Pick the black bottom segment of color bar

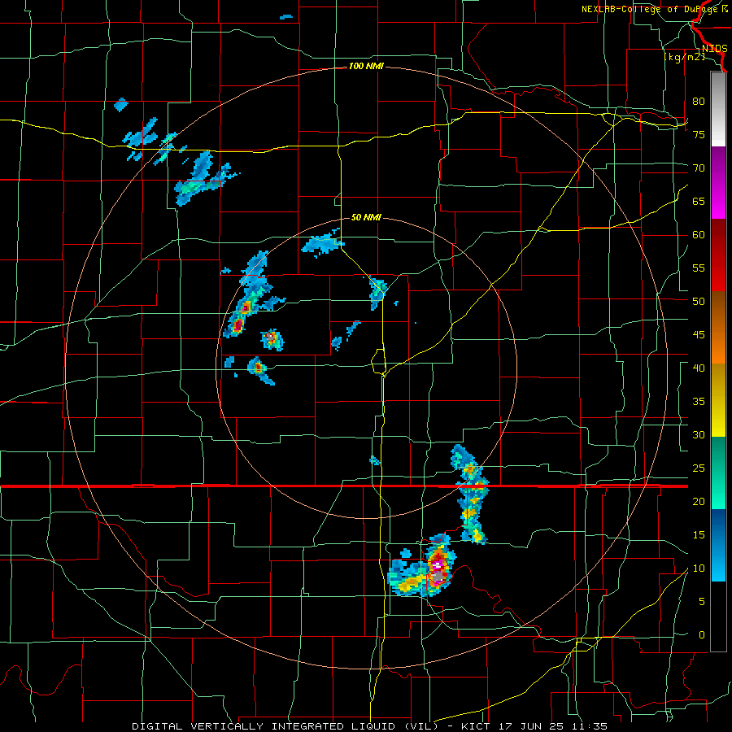(718, 617)
